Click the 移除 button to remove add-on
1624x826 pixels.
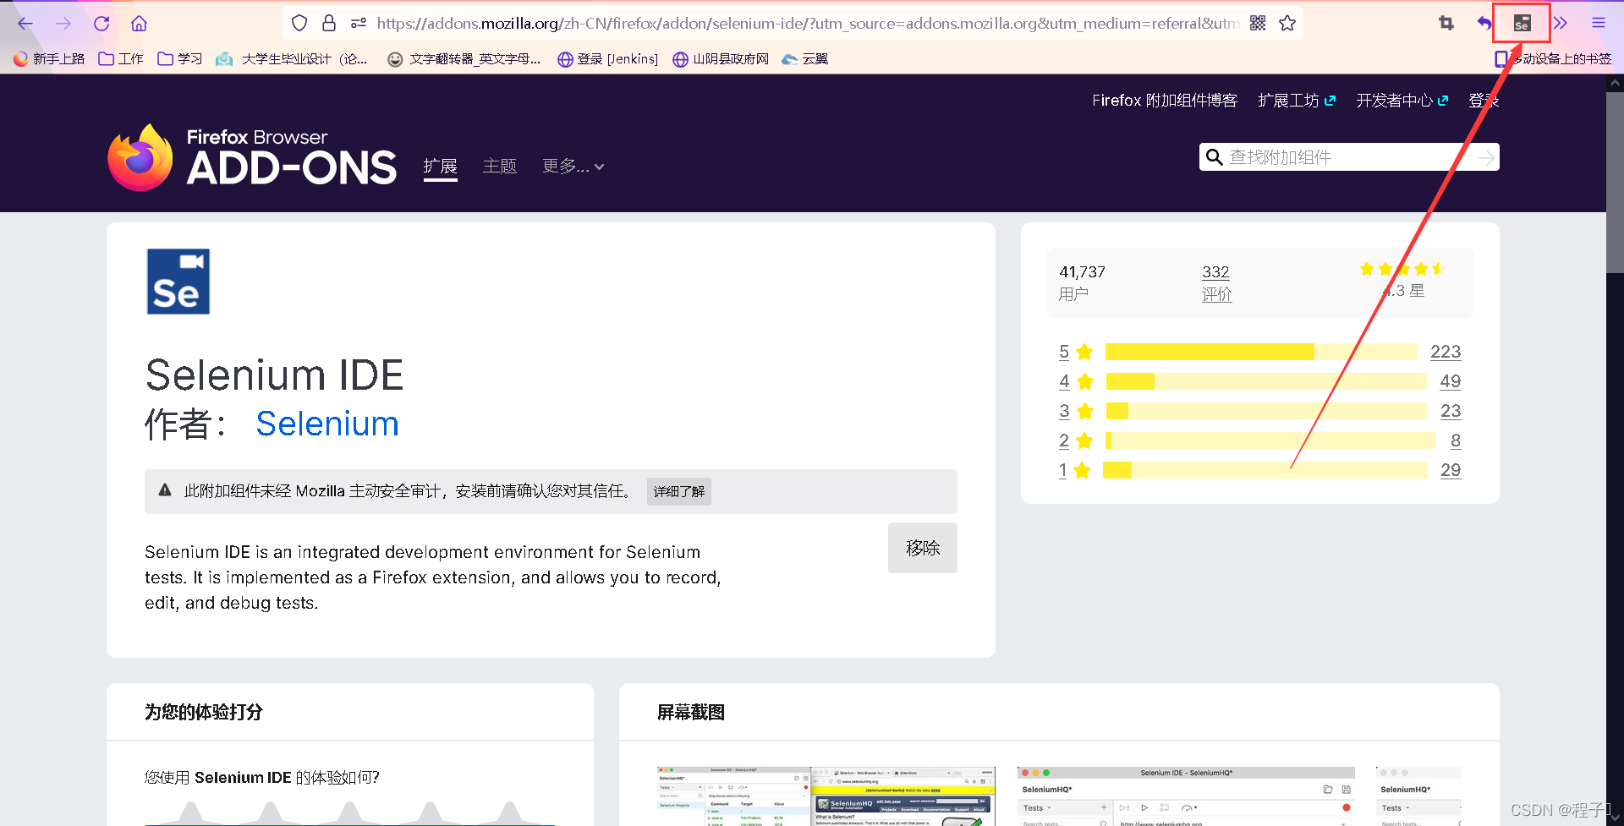coord(923,548)
